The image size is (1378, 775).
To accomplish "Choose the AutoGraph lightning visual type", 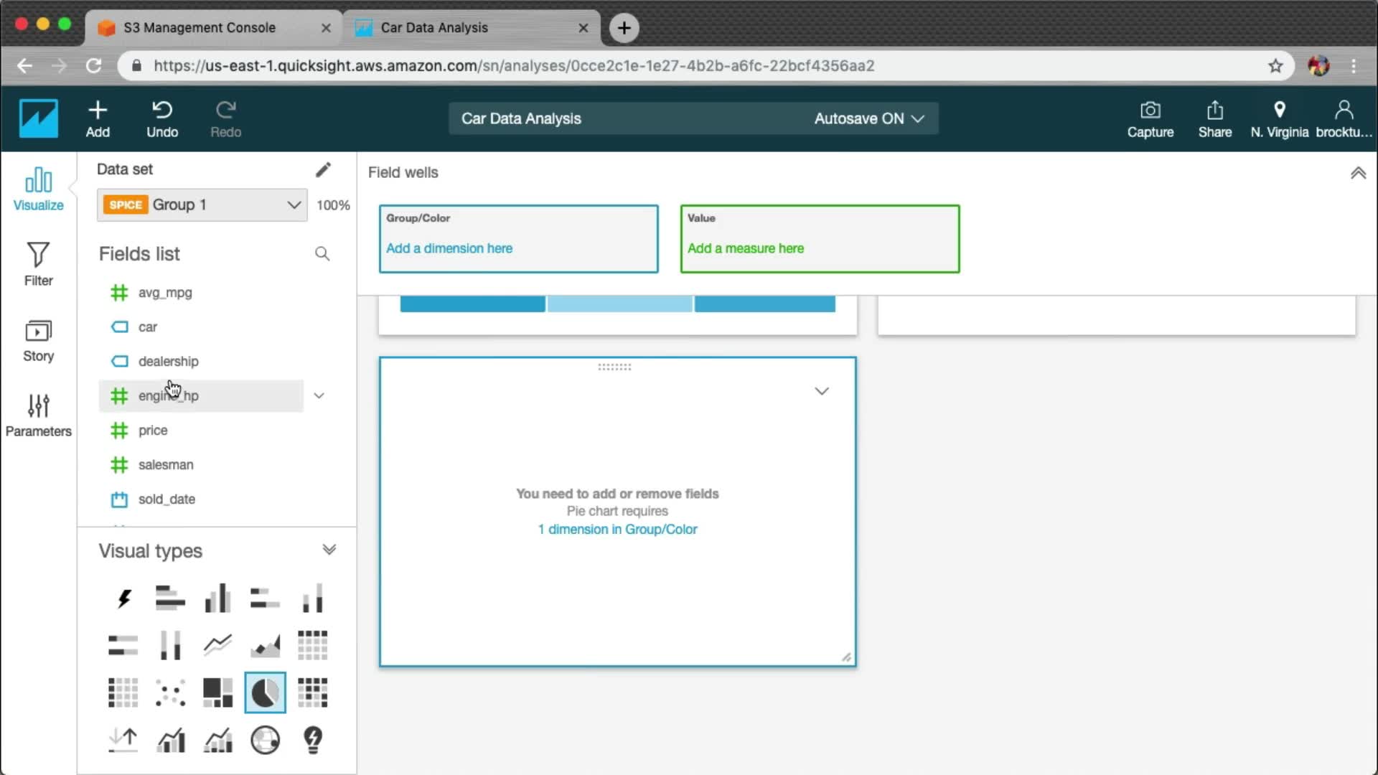I will point(123,598).
